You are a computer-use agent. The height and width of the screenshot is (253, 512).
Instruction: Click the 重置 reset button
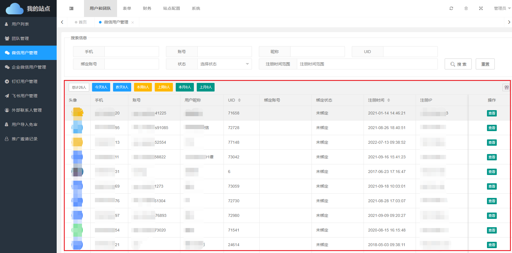coord(485,64)
